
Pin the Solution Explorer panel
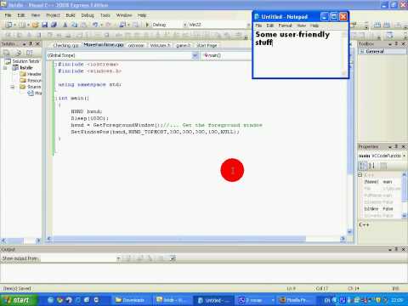click(31, 43)
